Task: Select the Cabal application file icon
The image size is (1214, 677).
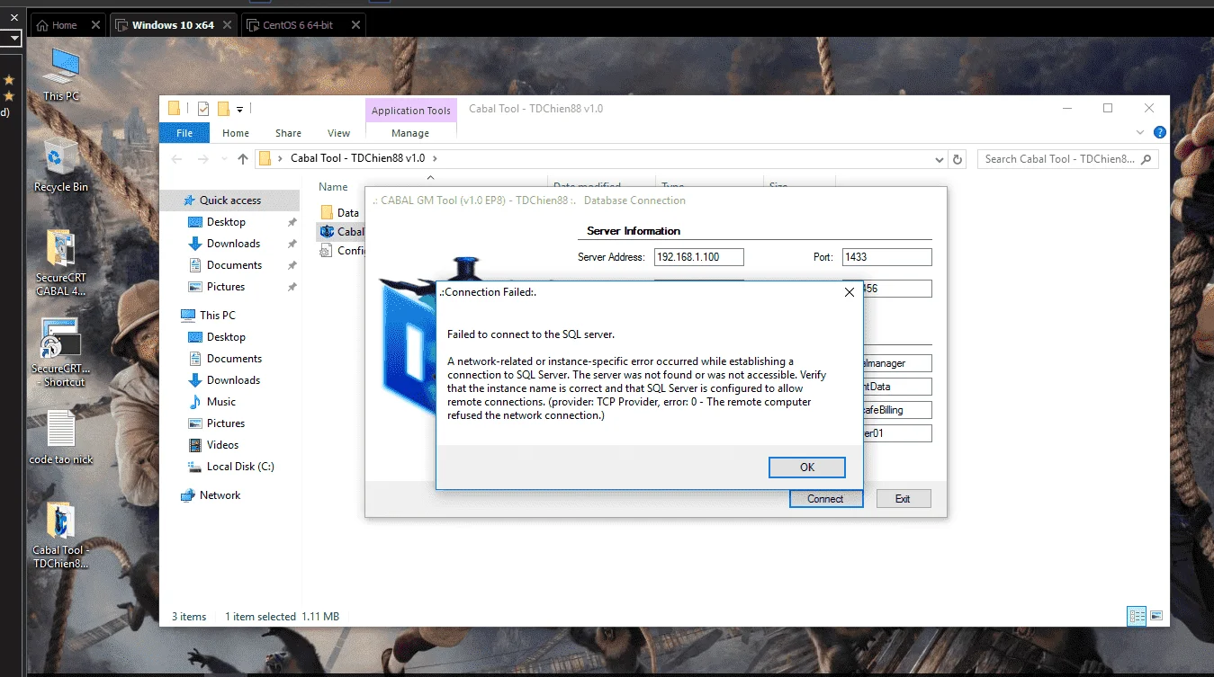Action: tap(328, 232)
